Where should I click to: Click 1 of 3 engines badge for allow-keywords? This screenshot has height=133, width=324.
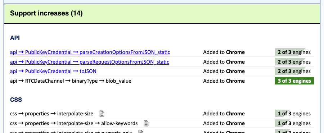(x=293, y=123)
